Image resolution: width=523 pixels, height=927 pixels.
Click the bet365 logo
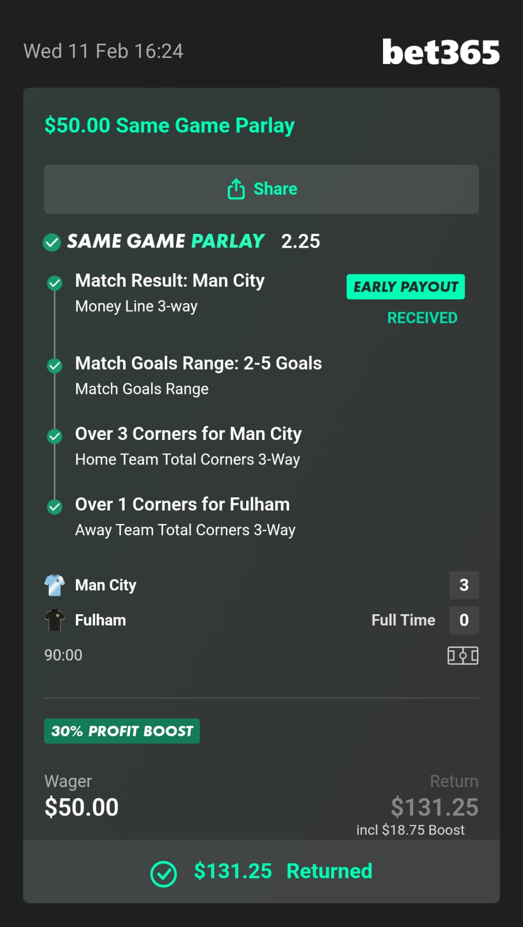440,52
